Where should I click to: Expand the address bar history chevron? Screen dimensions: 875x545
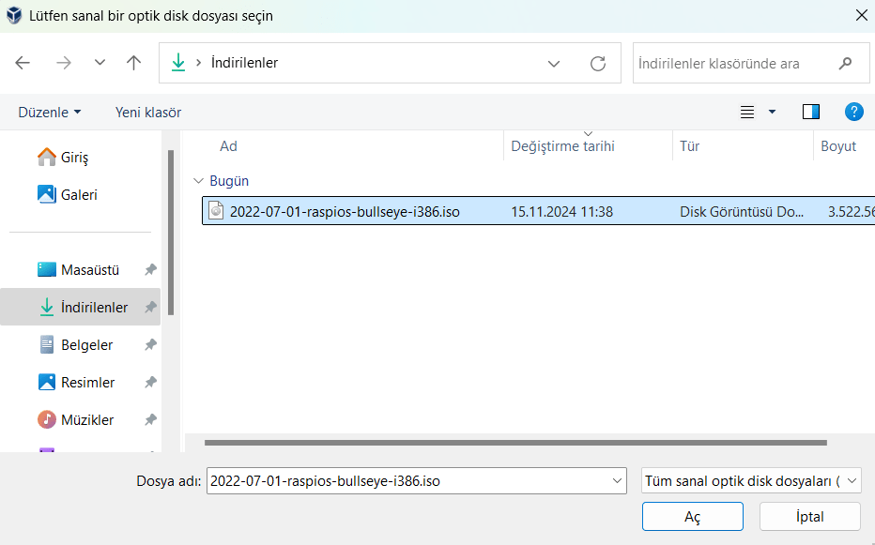click(x=554, y=63)
